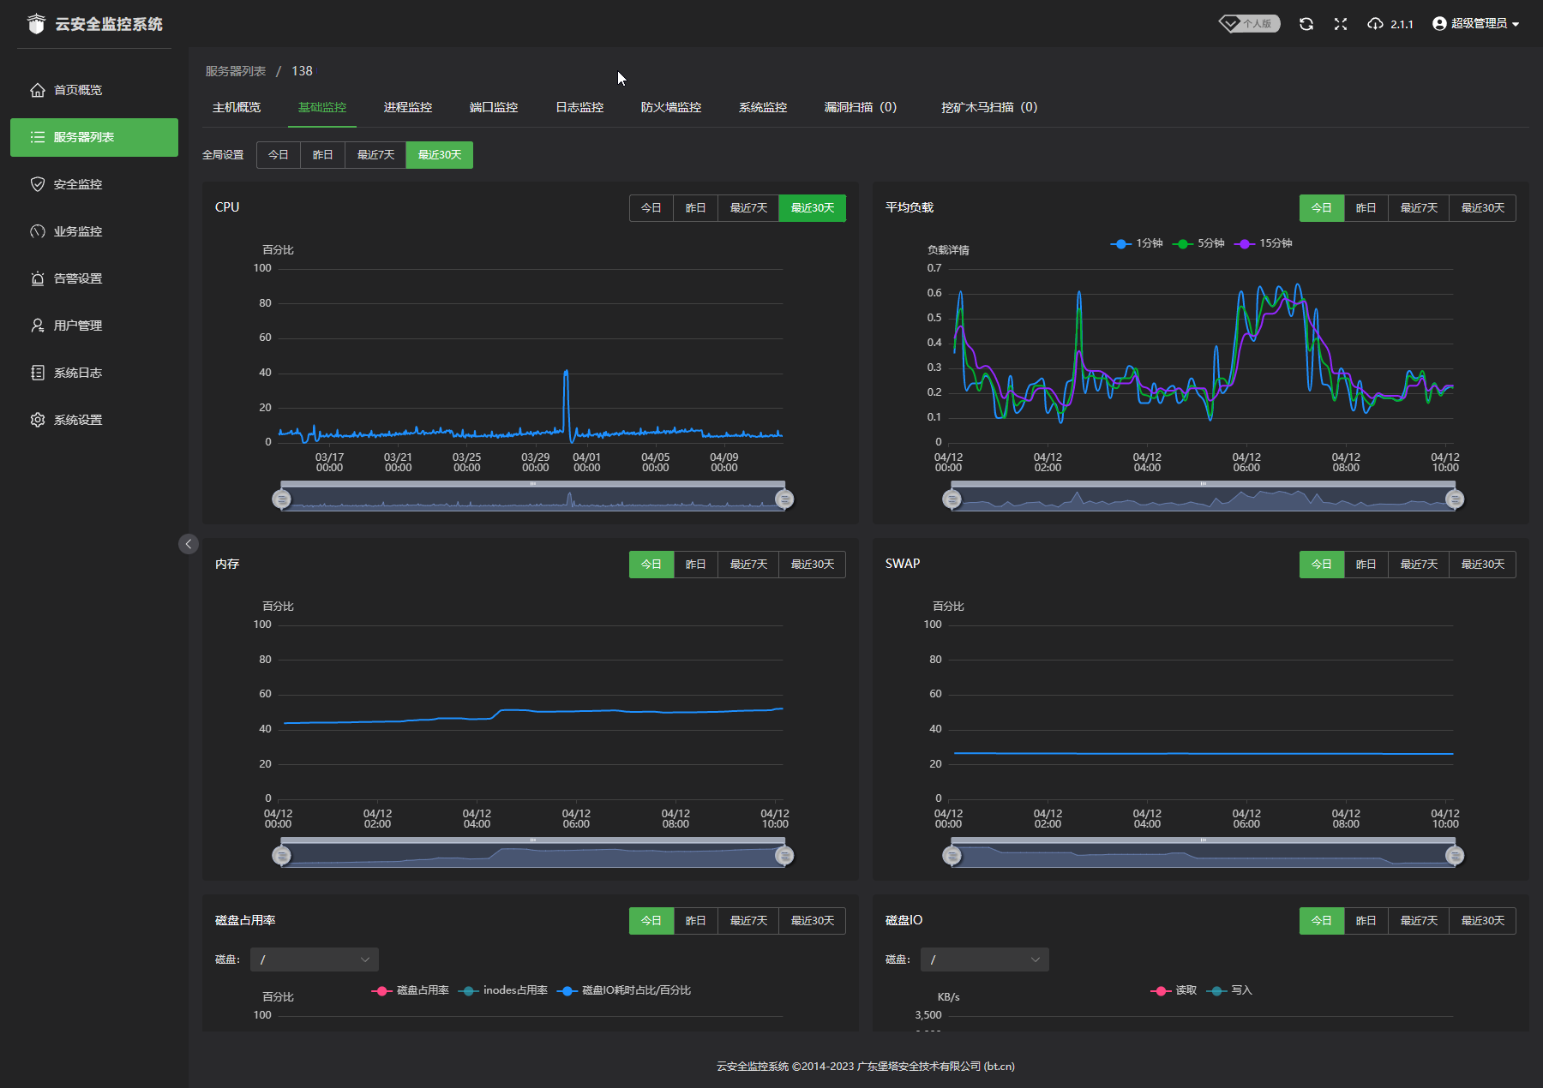Toggle fullscreen with the expand icon
Screen dimensions: 1543x1088
point(1341,24)
